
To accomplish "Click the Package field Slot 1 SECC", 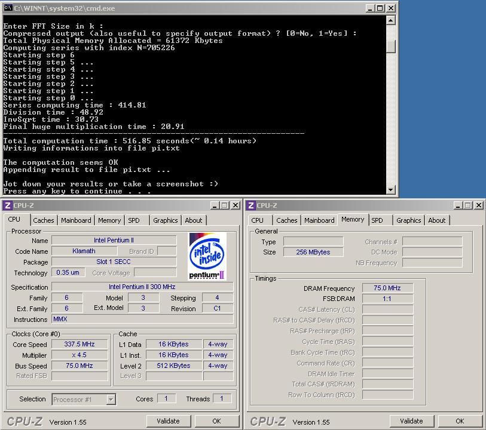I will pyautogui.click(x=114, y=262).
